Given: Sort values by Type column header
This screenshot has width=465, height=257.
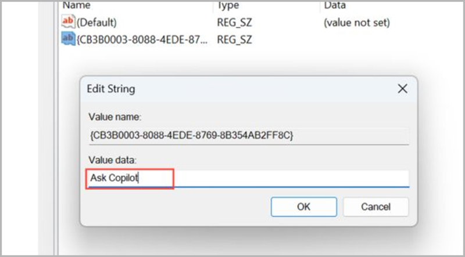Looking at the screenshot, I should (228, 5).
